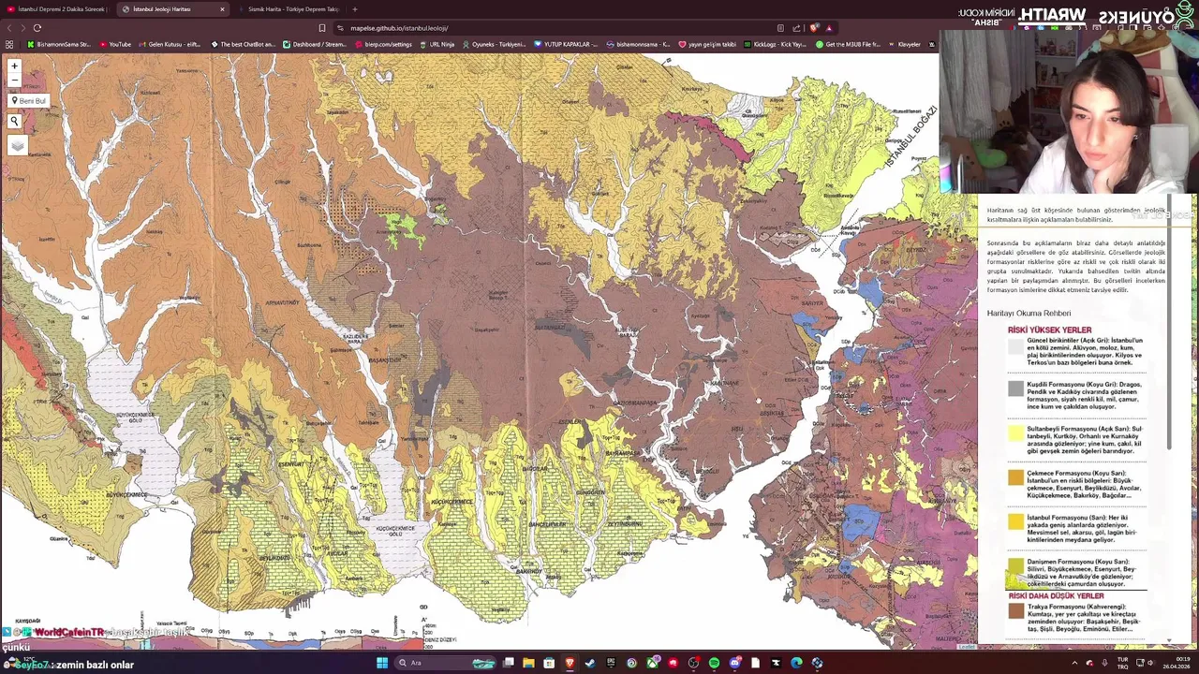
Task: Open the Dashboard / Stream bookmark
Action: pyautogui.click(x=314, y=44)
